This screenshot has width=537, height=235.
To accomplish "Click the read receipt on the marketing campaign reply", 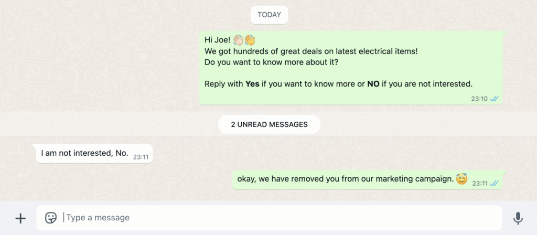I will (494, 183).
